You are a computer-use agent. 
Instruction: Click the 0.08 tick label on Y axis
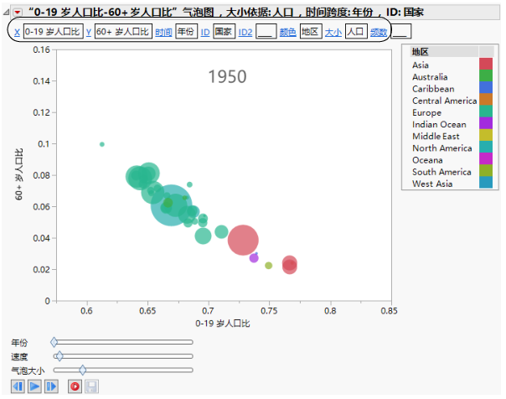[x=41, y=176]
